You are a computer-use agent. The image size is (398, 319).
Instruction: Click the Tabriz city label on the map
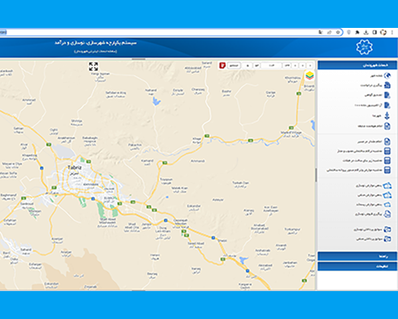(x=74, y=167)
